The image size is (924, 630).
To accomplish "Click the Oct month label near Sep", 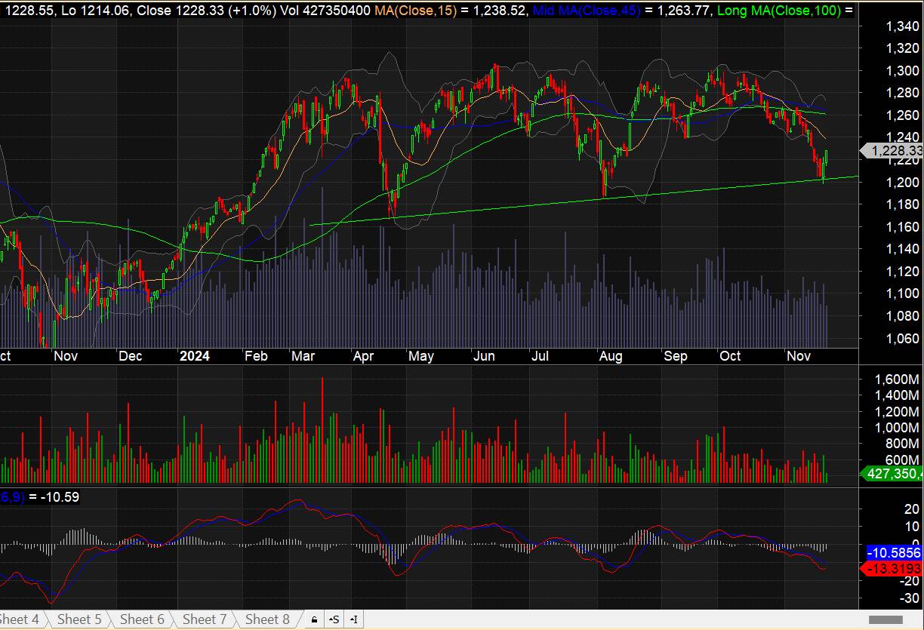I will pos(730,355).
